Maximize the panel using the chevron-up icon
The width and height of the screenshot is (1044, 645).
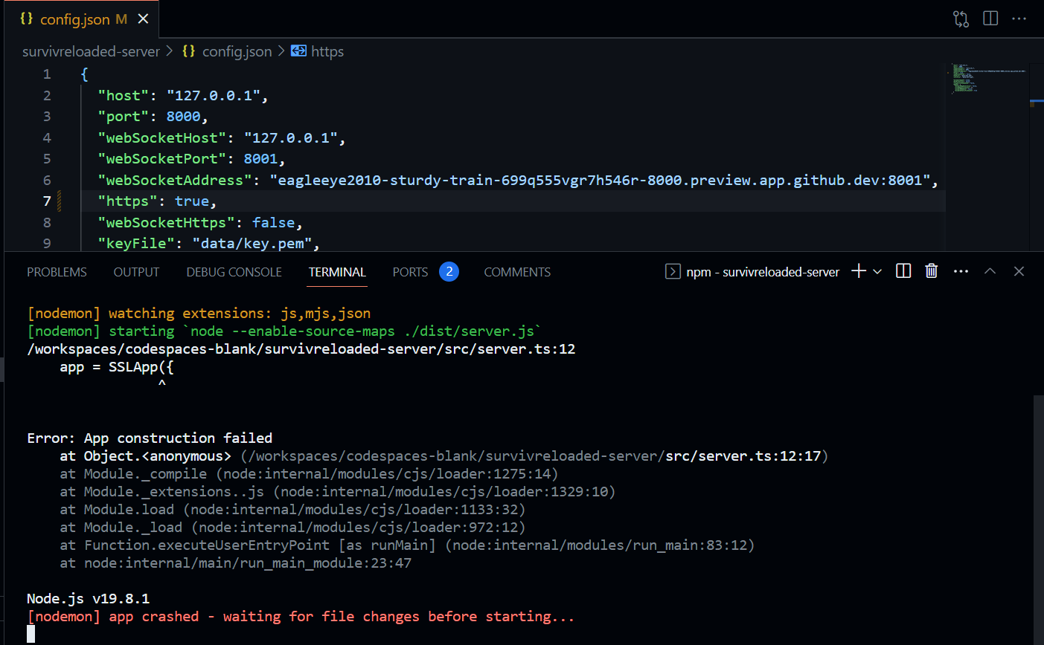pos(990,271)
